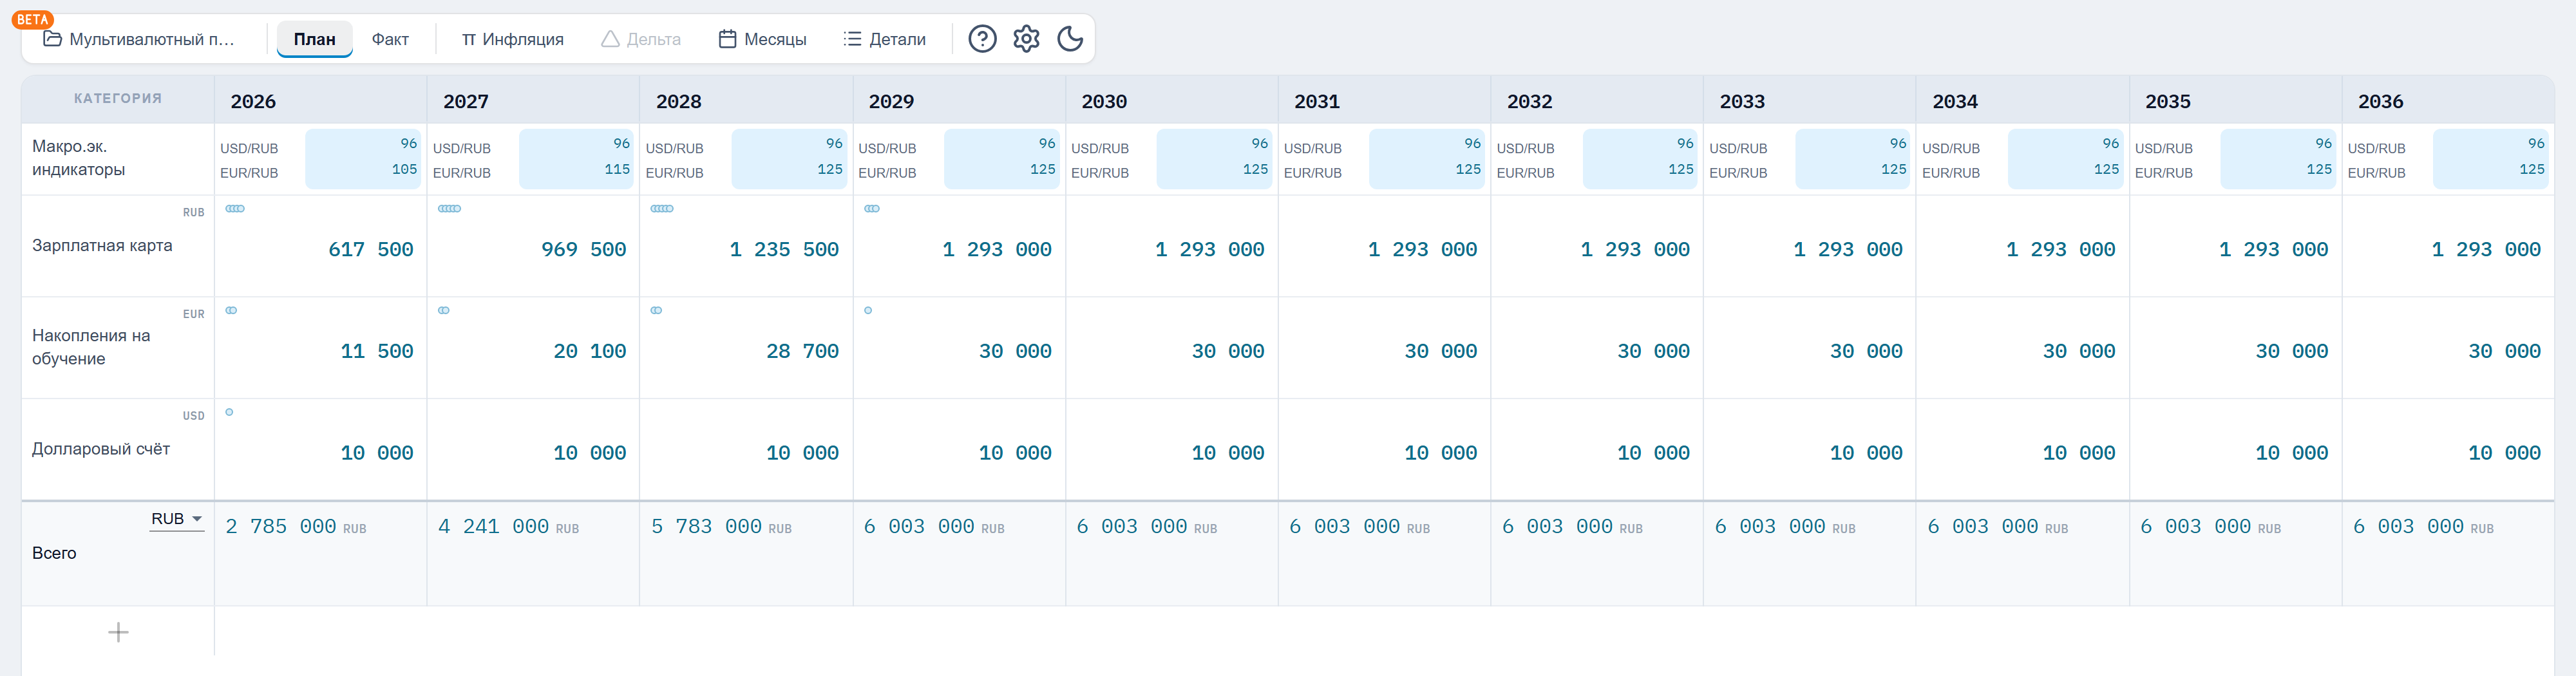Image resolution: width=2576 pixels, height=676 pixels.
Task: Click dot indicator in Долларовый счёт 2026
Action: click(229, 412)
